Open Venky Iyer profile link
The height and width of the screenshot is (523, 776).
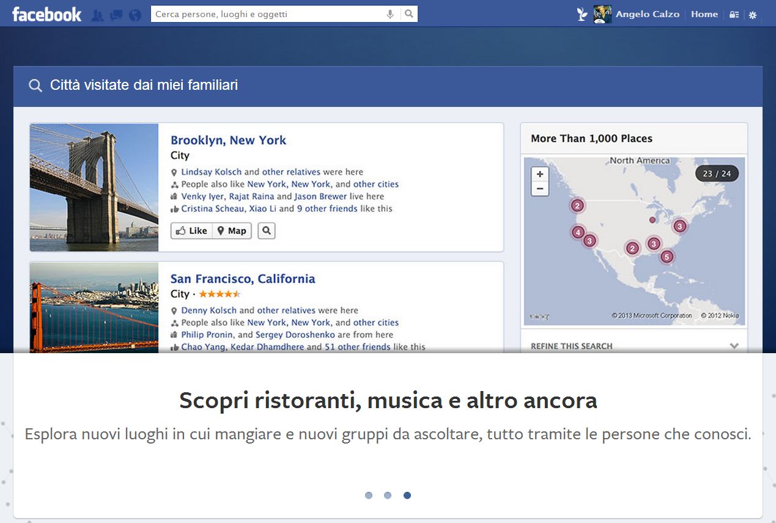(x=202, y=197)
